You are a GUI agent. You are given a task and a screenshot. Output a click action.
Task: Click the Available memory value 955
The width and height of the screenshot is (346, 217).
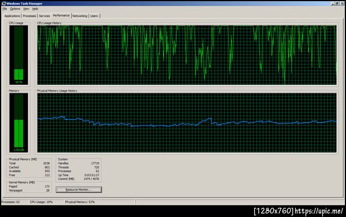tap(47, 171)
